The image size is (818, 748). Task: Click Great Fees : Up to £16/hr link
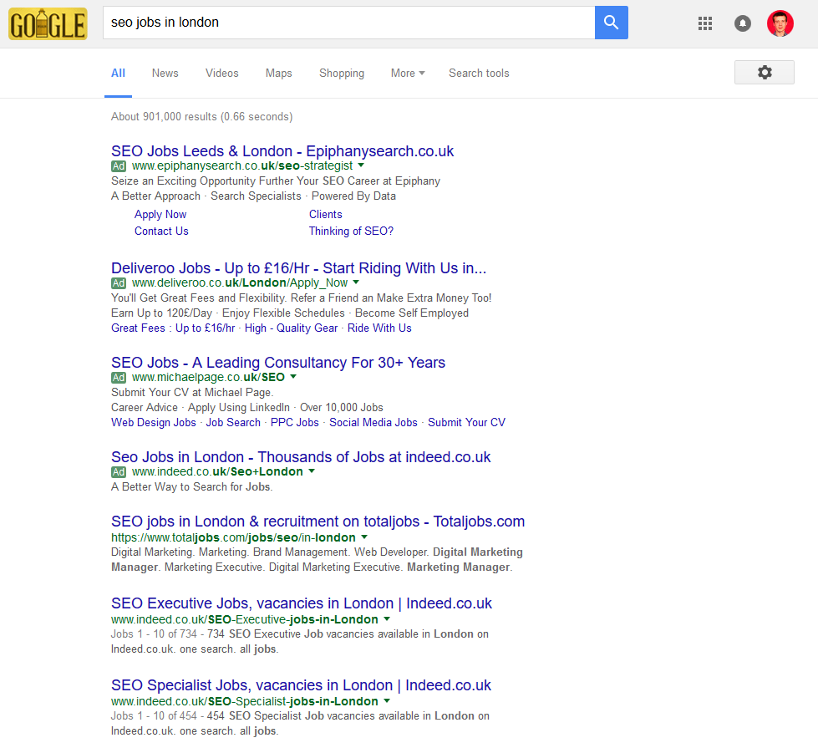tap(173, 328)
